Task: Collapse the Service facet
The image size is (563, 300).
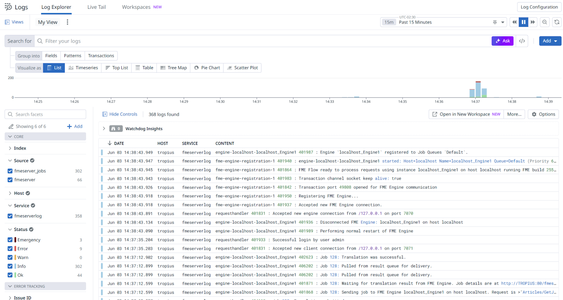Action: pyautogui.click(x=10, y=206)
